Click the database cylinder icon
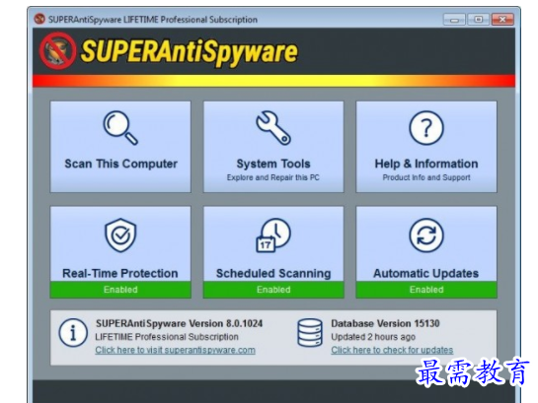 click(310, 332)
